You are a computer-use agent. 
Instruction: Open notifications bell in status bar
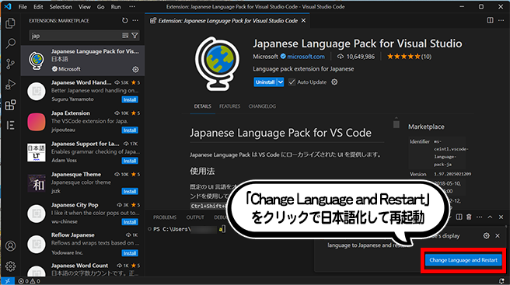click(502, 281)
